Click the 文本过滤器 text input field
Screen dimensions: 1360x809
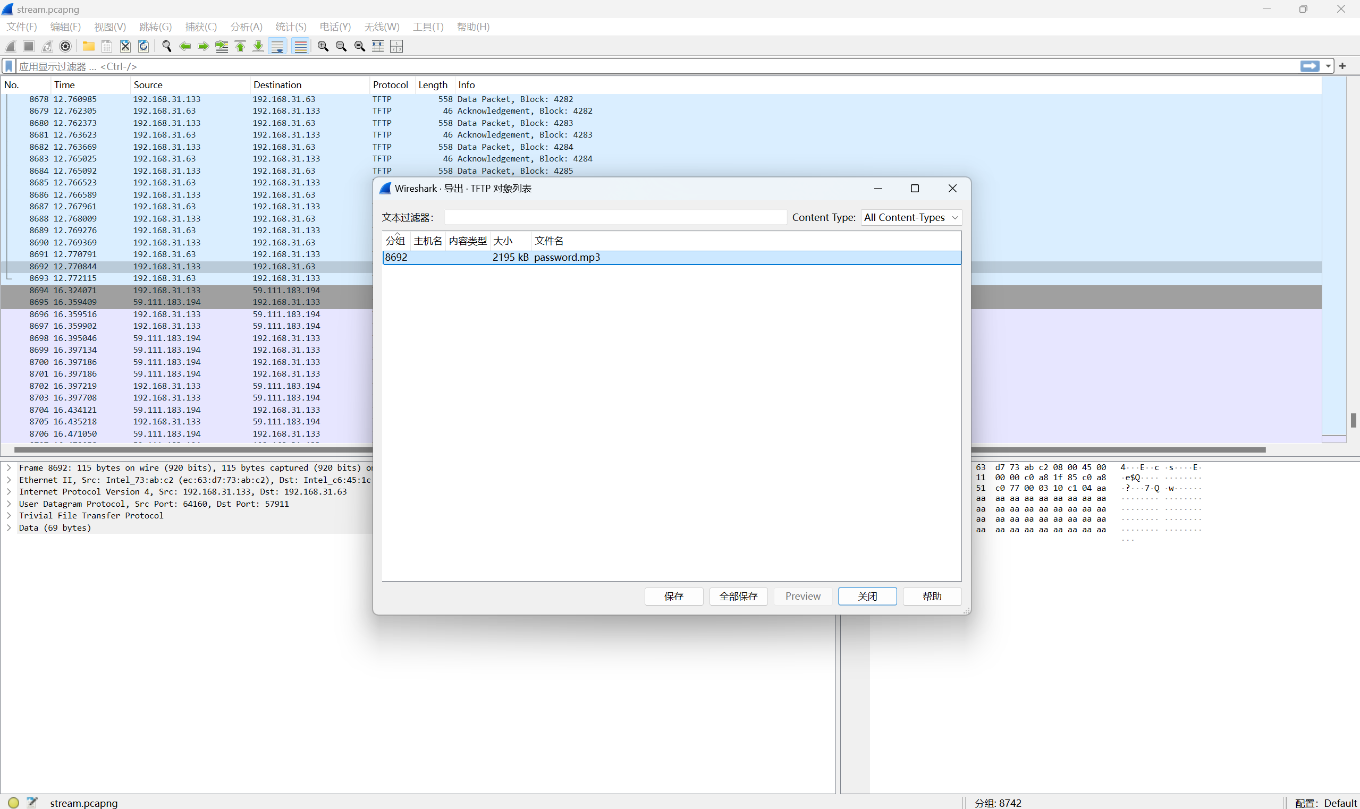[x=615, y=217]
